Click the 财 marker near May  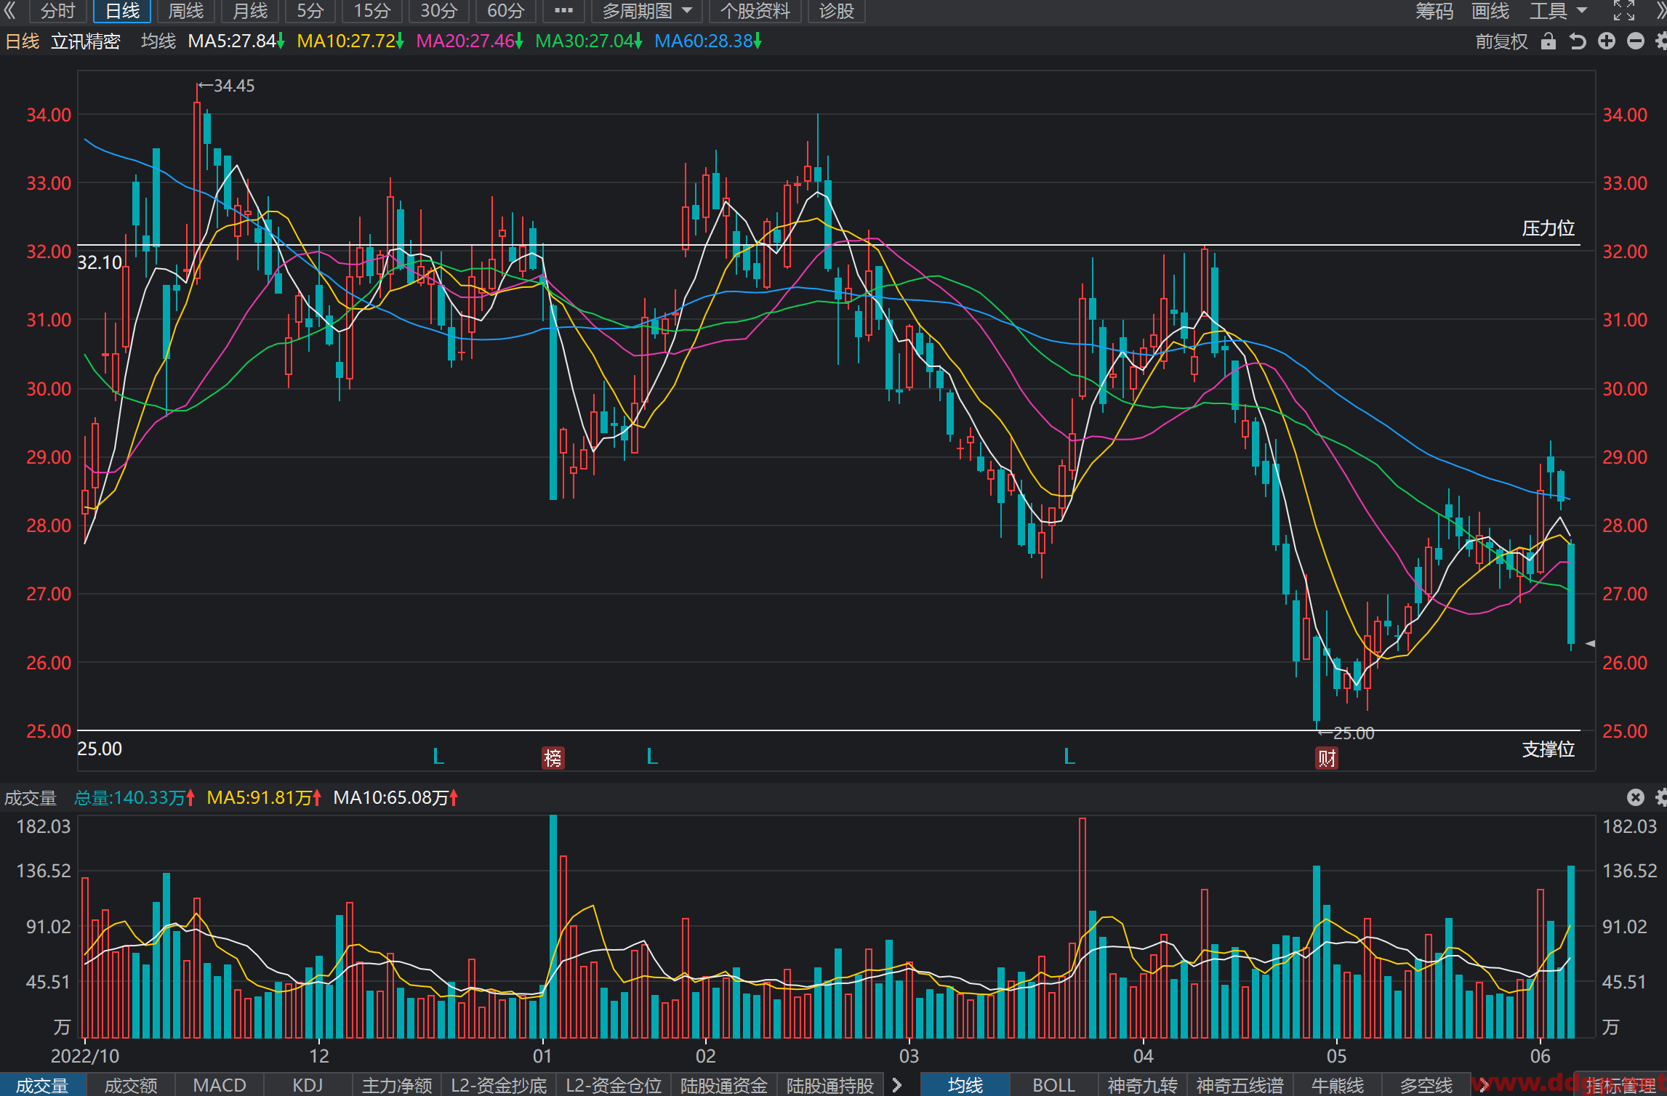[x=1327, y=758]
